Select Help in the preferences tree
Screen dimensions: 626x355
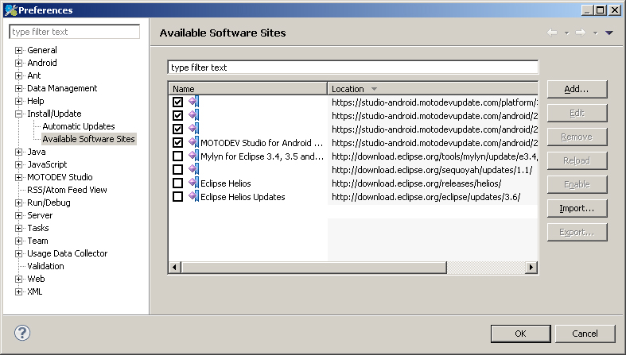[36, 101]
